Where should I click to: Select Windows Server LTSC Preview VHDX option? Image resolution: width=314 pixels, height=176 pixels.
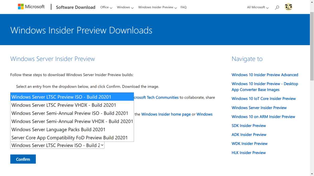(x=72, y=105)
